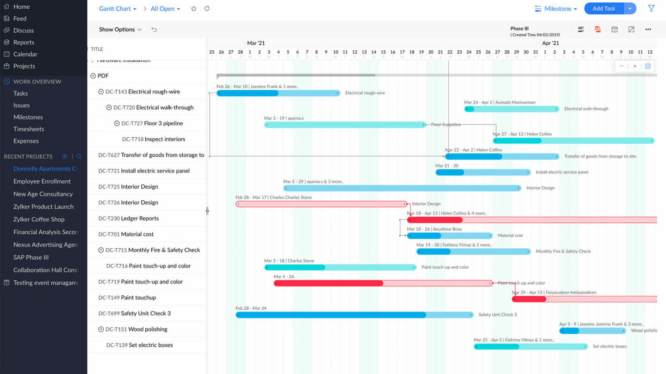Click the calendar edit toolbar icon
This screenshot has width=666, height=374.
[615, 30]
